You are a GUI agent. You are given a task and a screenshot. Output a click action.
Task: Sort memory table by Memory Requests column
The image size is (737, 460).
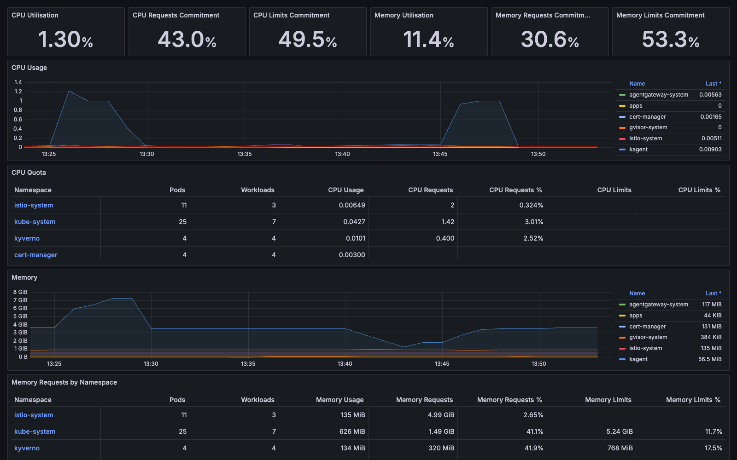[x=425, y=400]
